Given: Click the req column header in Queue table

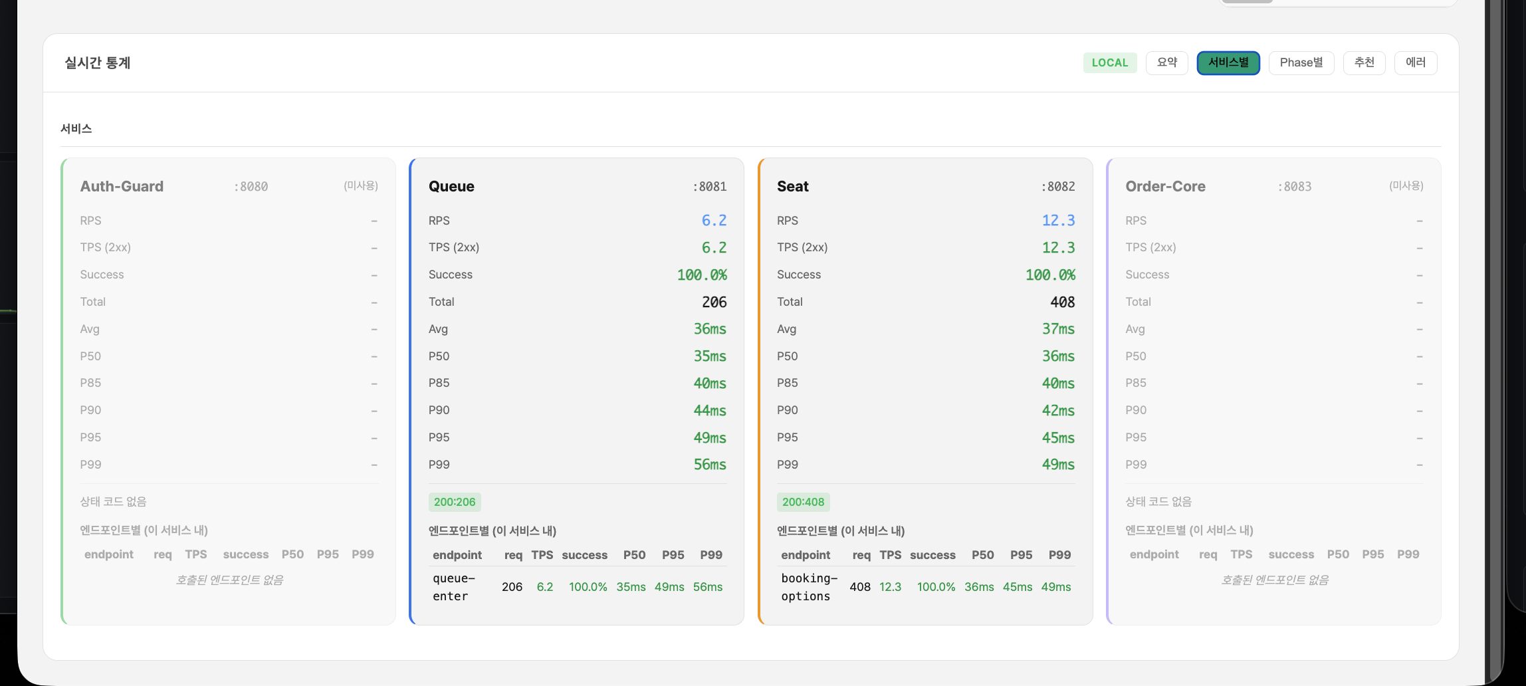Looking at the screenshot, I should [x=513, y=555].
